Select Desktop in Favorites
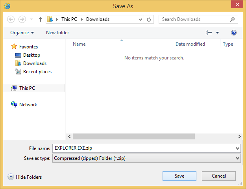 click(31, 55)
